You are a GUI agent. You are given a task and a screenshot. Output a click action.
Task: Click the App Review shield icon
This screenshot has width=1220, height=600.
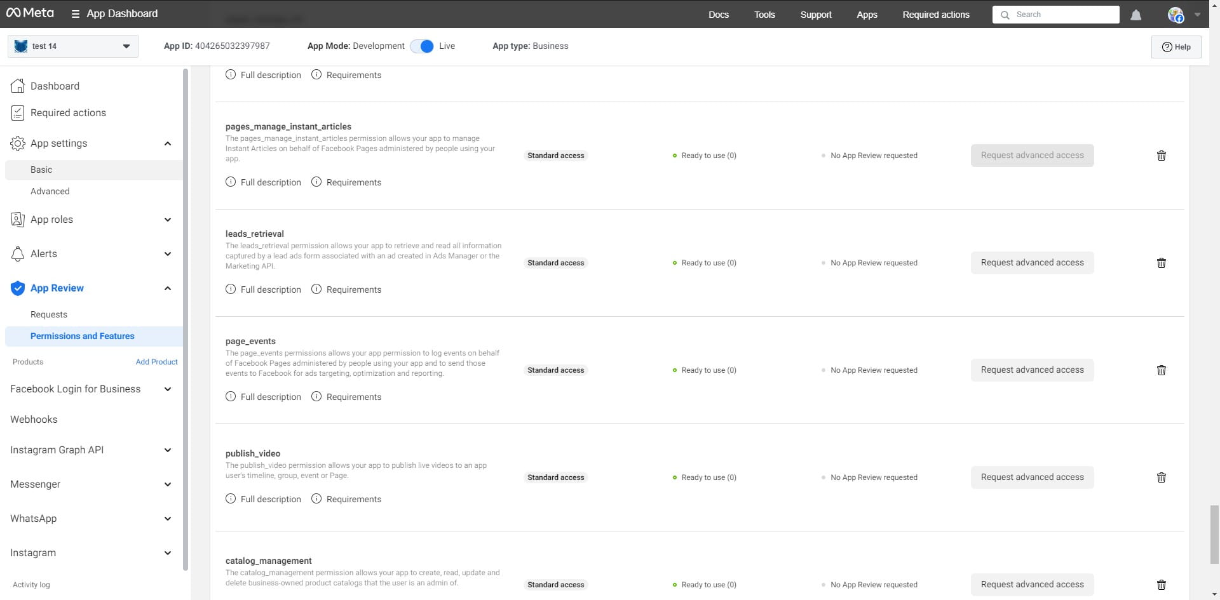[x=18, y=288]
